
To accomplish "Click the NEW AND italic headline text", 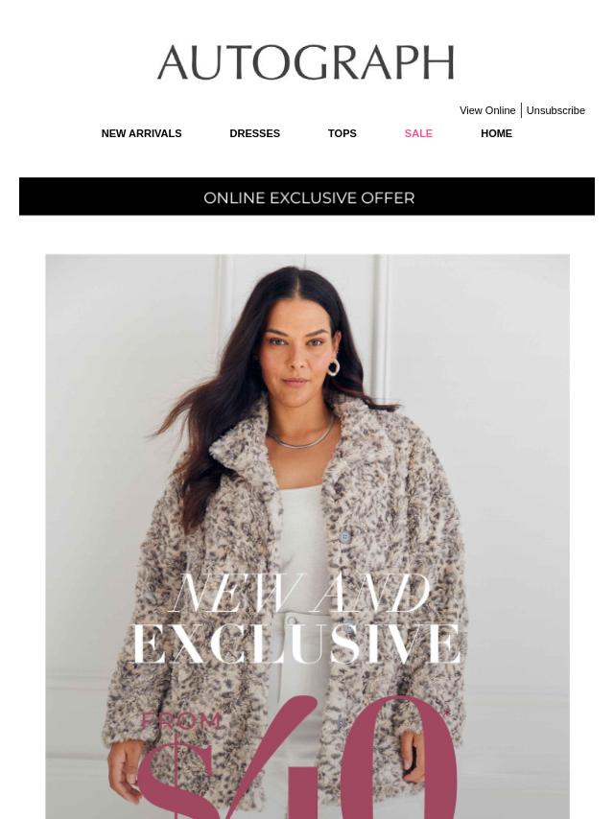I will [x=300, y=593].
